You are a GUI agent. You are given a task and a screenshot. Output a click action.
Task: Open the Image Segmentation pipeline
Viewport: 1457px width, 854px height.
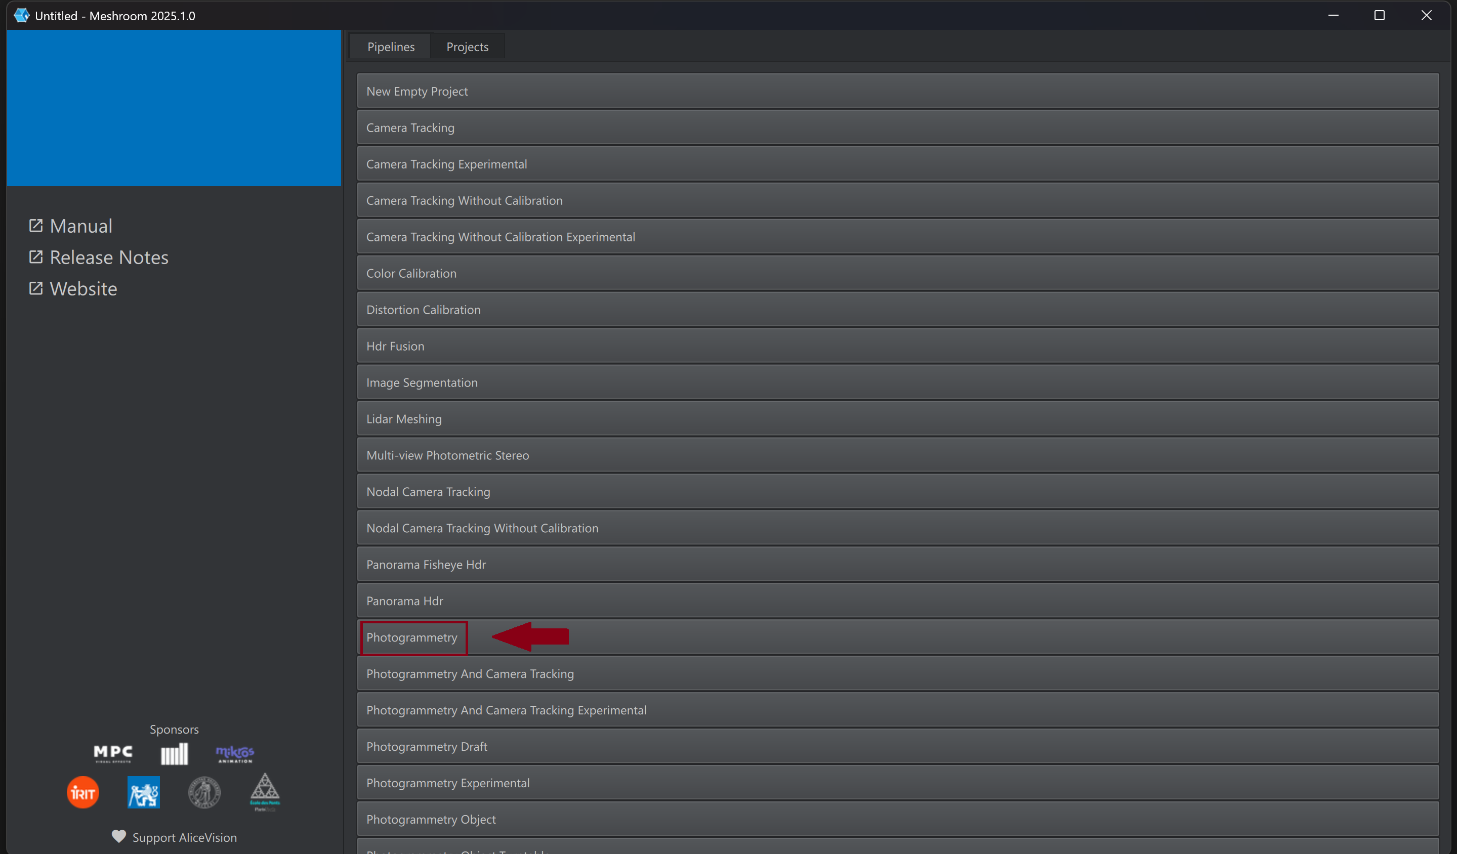coord(897,382)
